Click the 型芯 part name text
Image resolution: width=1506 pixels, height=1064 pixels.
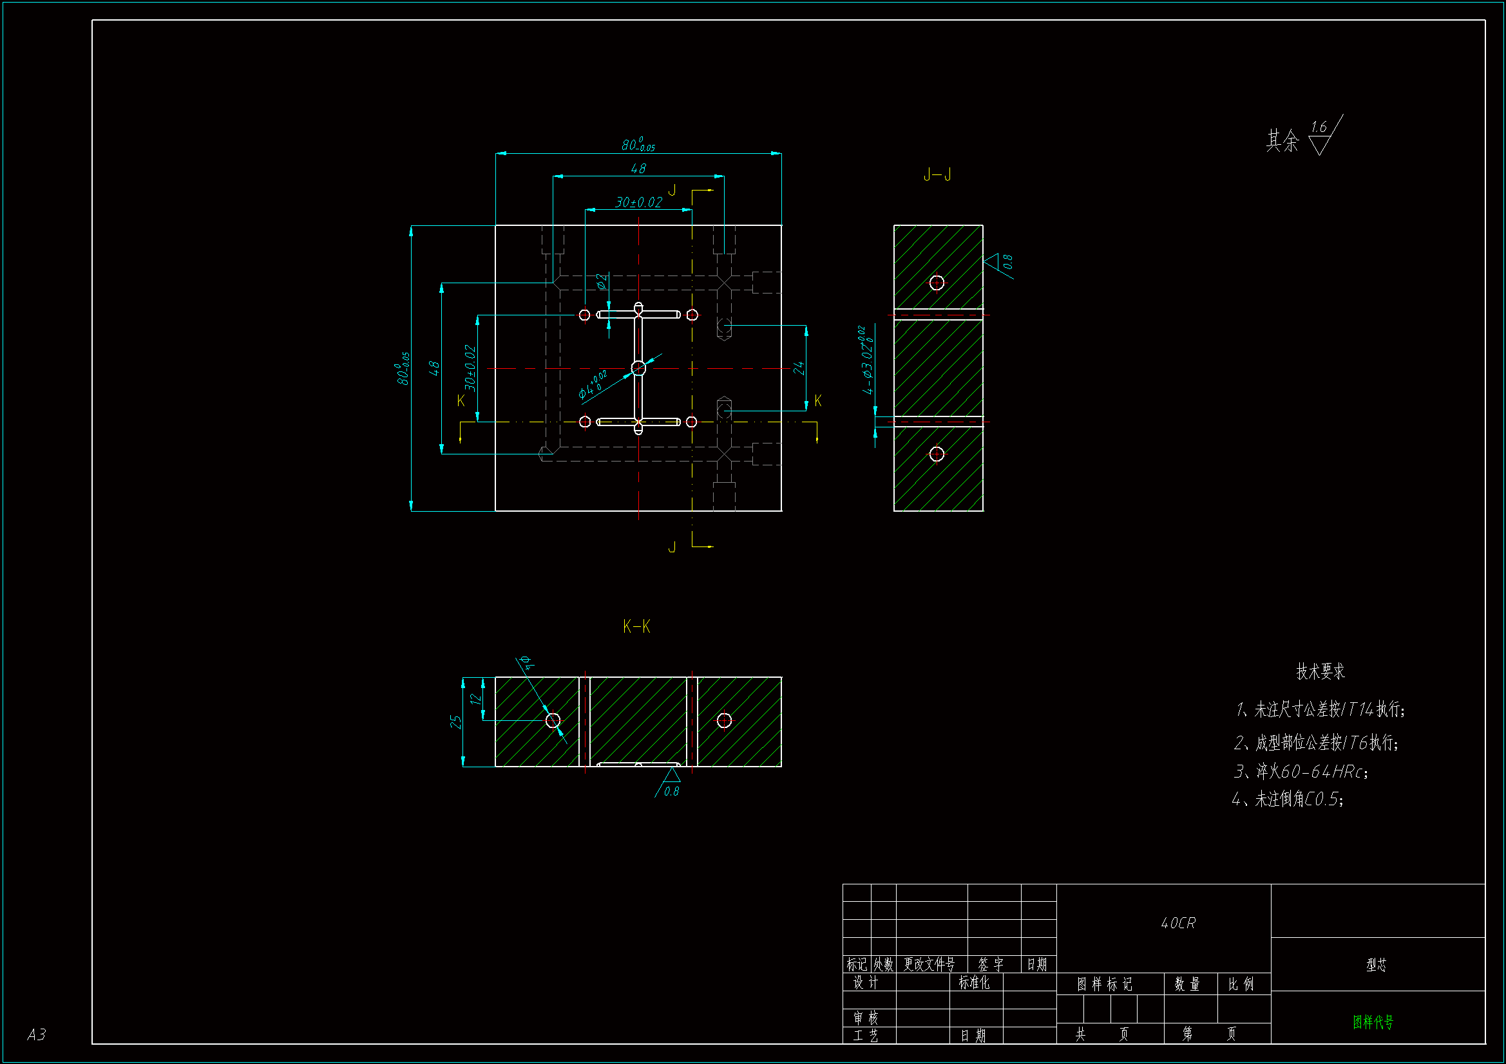1376,965
